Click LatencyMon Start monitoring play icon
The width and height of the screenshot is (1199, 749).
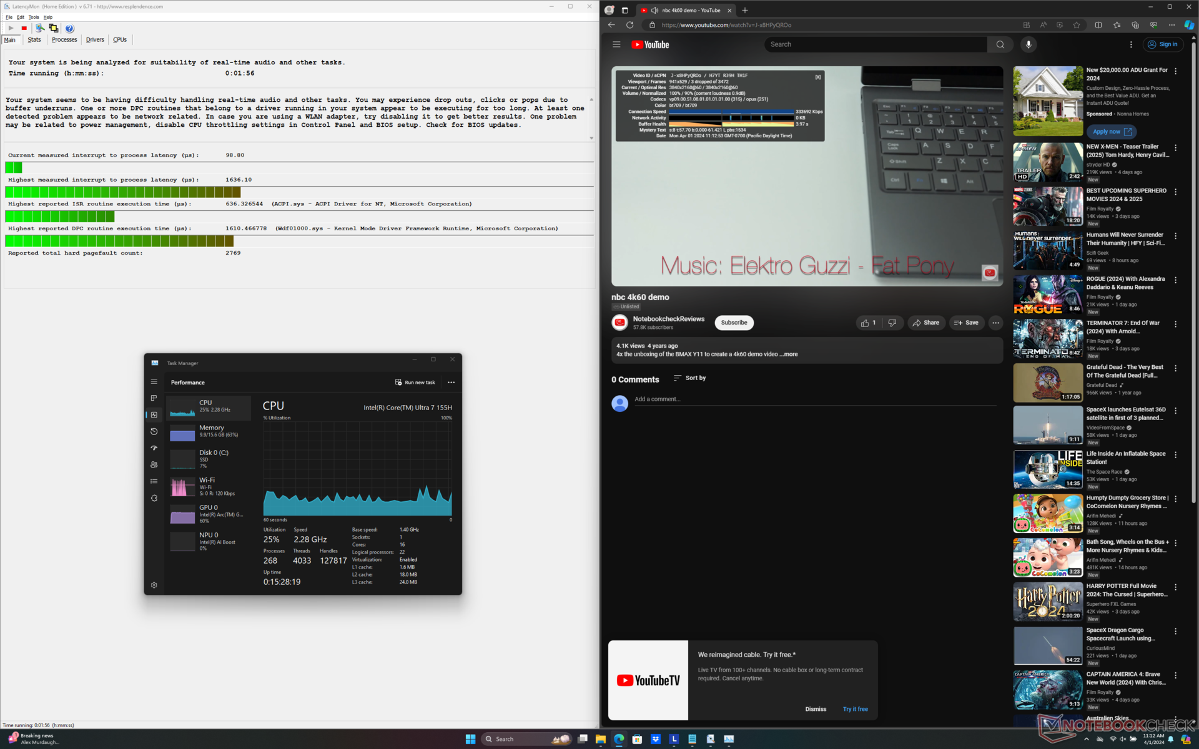pyautogui.click(x=11, y=28)
